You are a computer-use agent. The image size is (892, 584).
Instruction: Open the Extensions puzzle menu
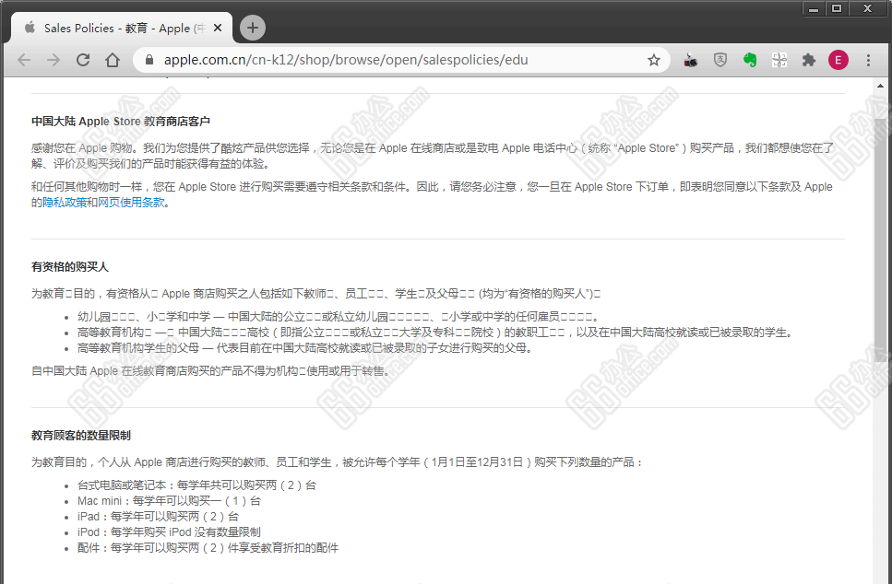point(809,60)
